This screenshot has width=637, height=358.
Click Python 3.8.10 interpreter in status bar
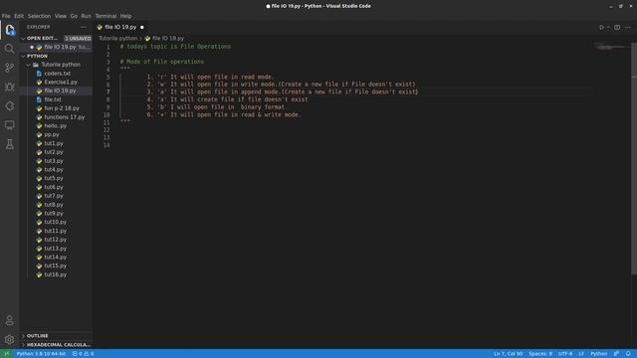[41, 354]
